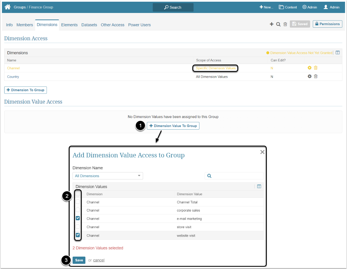Open the New... menu in header
This screenshot has width=347, height=269.
pyautogui.click(x=266, y=7)
